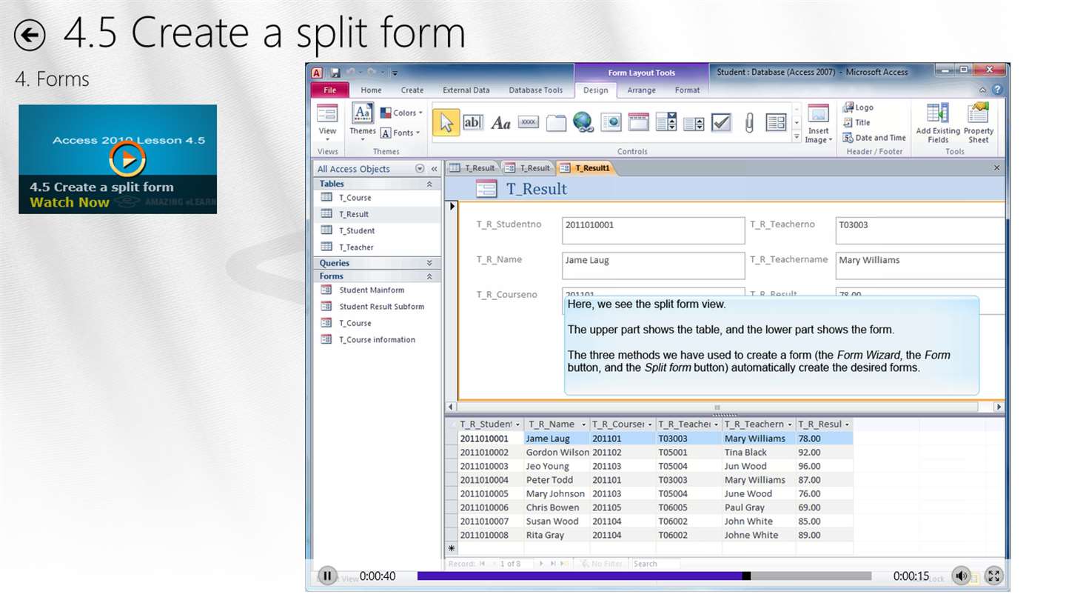Close the document tab with X
The height and width of the screenshot is (600, 1066).
(x=996, y=168)
